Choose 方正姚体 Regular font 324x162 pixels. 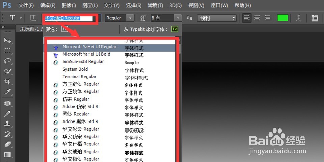(111, 92)
